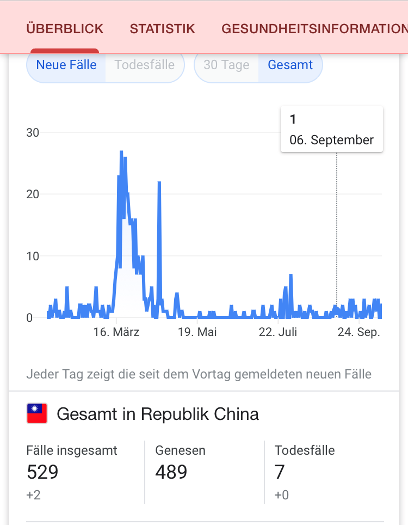Show only the last 30 Tage
Viewport: 408px width, 525px height.
[226, 65]
